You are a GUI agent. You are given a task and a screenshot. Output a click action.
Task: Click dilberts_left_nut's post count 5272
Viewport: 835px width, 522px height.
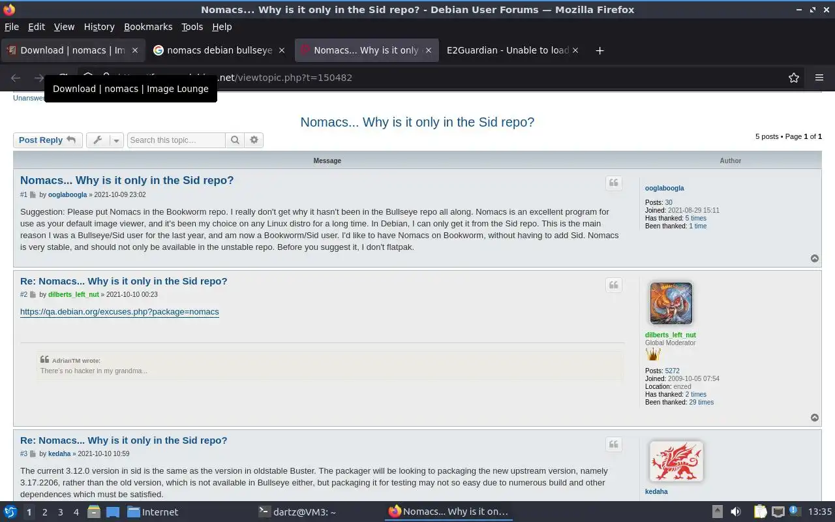tap(672, 371)
